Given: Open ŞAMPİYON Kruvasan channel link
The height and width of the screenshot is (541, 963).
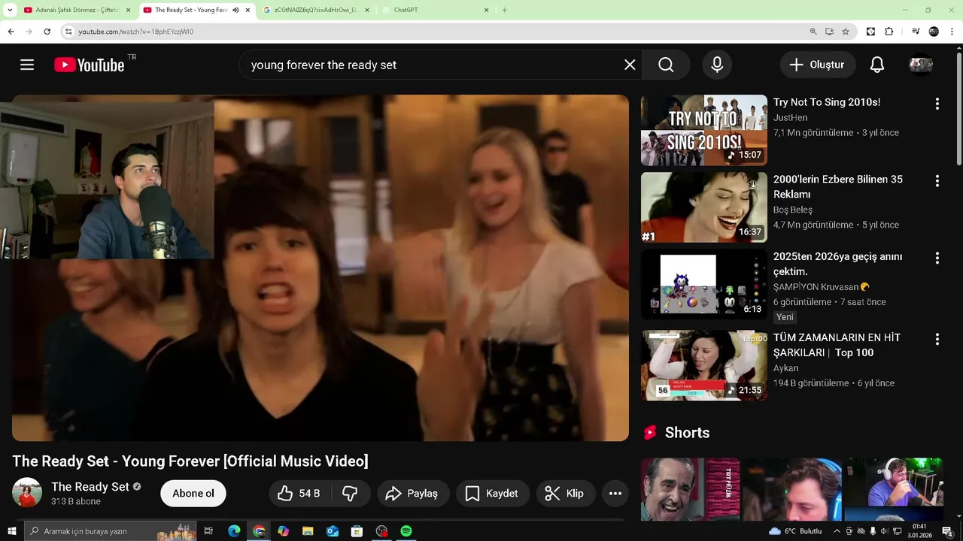Looking at the screenshot, I should [x=816, y=286].
